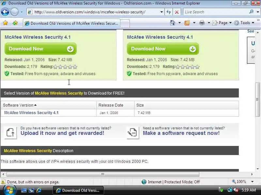This screenshot has height=195, width=261.
Task: Sort by the Release Date column header
Action: 115,105
